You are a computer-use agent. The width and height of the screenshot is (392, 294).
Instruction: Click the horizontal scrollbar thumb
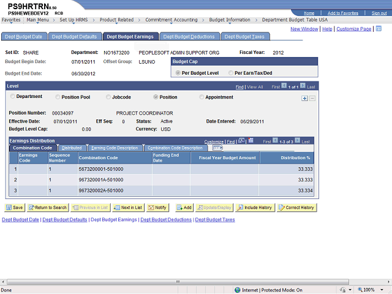point(178,282)
